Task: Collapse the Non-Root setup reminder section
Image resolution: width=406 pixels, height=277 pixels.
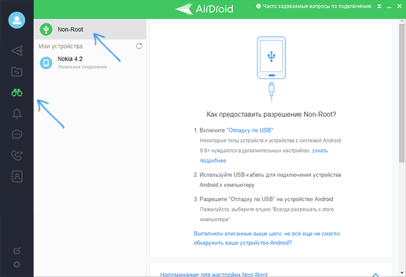Action: (375, 274)
